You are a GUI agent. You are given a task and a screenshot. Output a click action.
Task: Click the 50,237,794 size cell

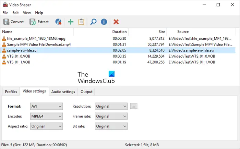coord(156,45)
